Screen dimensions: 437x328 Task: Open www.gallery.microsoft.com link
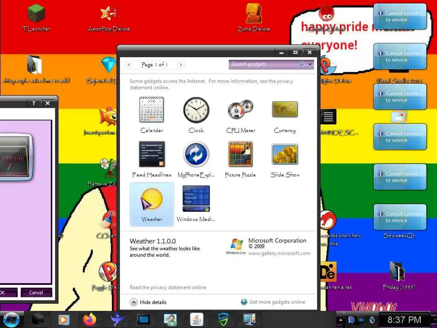coord(279,253)
